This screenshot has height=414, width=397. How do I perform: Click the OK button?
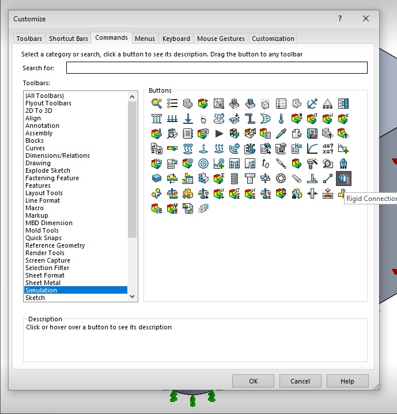[253, 381]
